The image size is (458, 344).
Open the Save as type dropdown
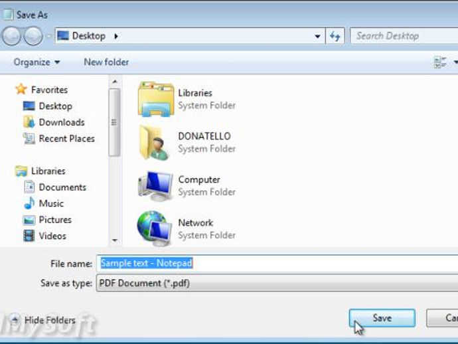277,283
